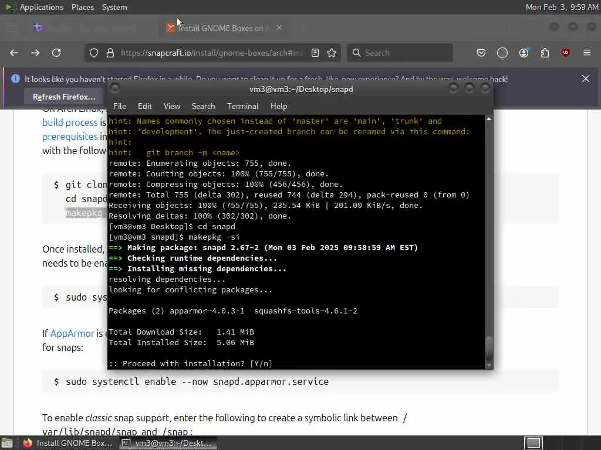Click the terminal title vm3@vm3:~/Desktop/snapd

301,89
